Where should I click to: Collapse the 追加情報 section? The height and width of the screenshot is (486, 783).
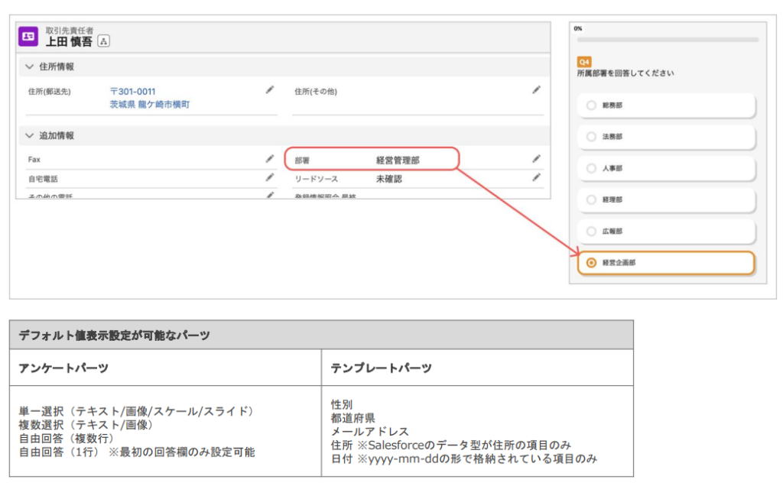pyautogui.click(x=30, y=135)
